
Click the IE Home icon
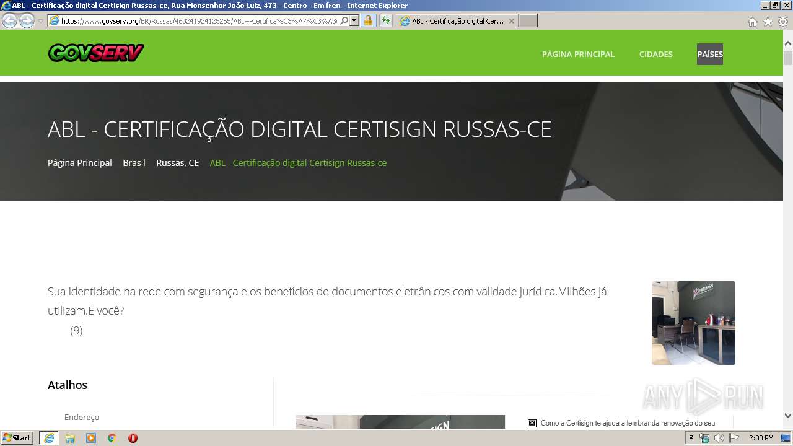pos(752,22)
